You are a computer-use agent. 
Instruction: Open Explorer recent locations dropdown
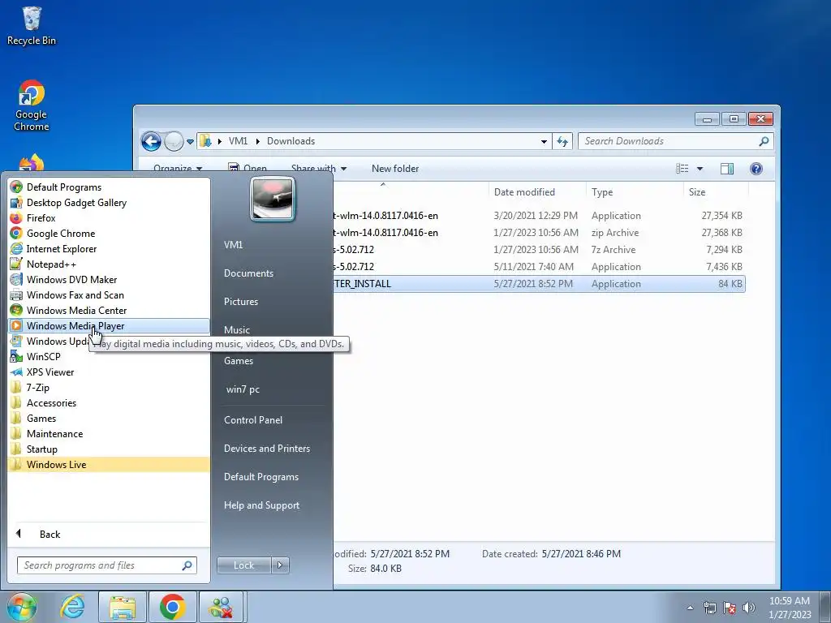190,141
